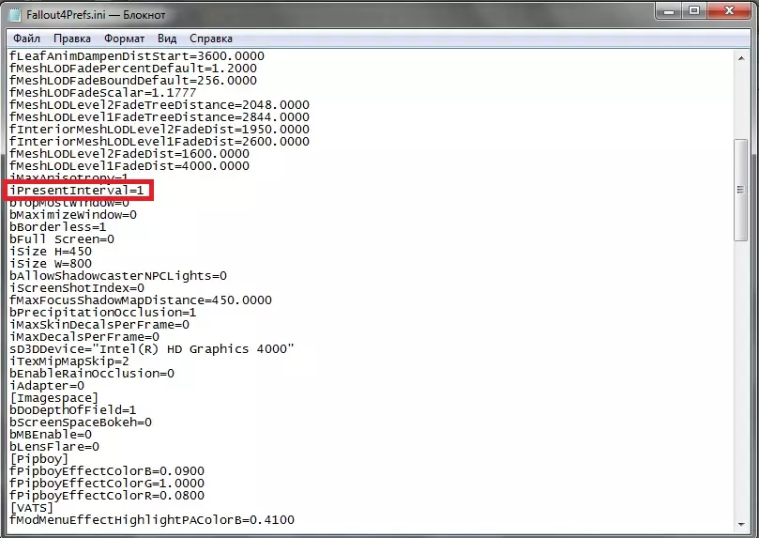
Task: Click the scrollbar track below the thumb
Action: coord(740,377)
